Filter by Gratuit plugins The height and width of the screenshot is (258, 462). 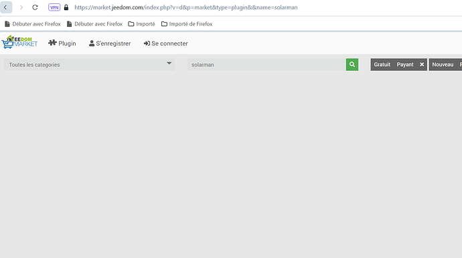(x=382, y=64)
